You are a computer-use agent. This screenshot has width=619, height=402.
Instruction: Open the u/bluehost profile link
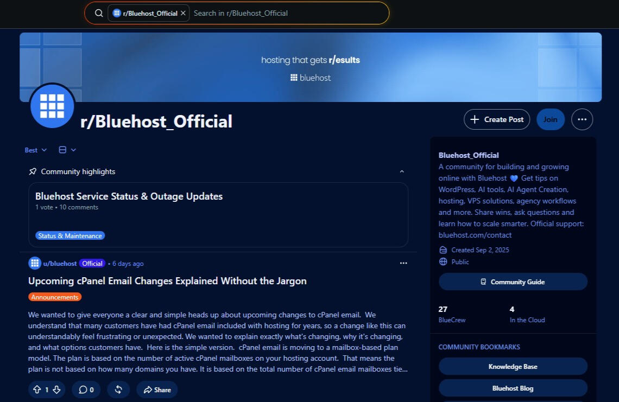[x=60, y=264]
